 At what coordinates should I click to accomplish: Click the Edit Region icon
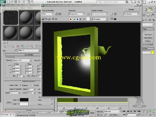point(56,14)
